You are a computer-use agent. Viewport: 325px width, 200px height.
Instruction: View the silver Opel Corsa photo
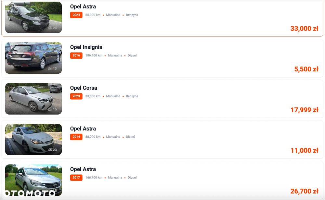(x=33, y=99)
